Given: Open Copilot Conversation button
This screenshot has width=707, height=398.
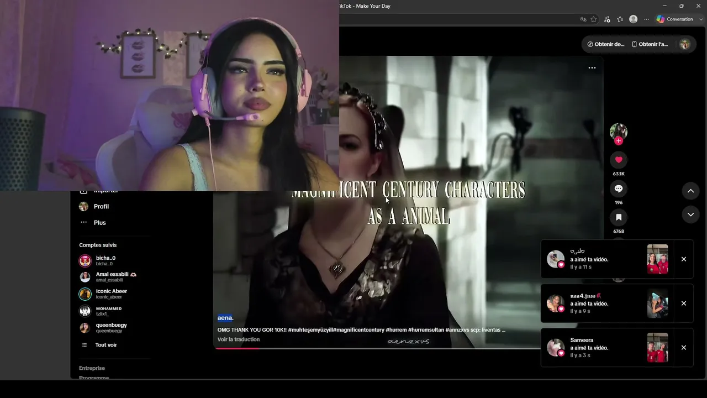Looking at the screenshot, I should pos(674,19).
